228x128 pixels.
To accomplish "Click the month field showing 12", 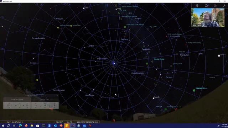I will [x=20, y=105].
